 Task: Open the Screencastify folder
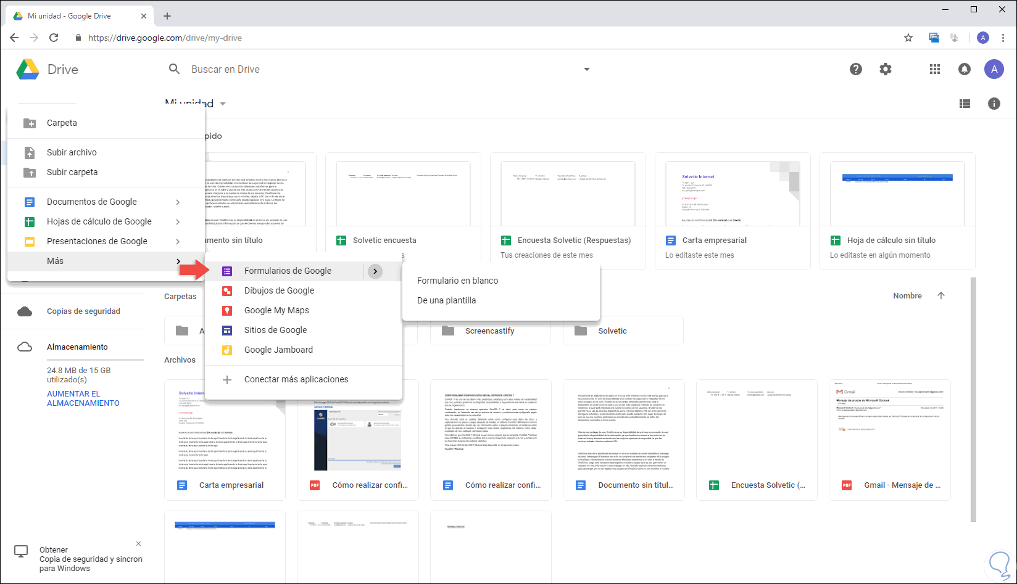[489, 331]
